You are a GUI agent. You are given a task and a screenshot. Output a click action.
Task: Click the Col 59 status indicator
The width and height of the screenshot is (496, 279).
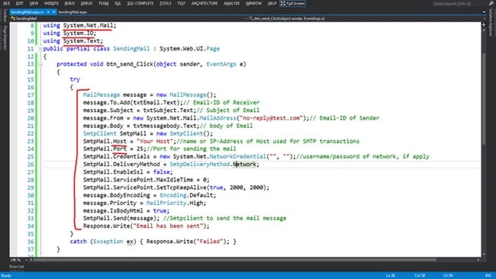(420, 275)
